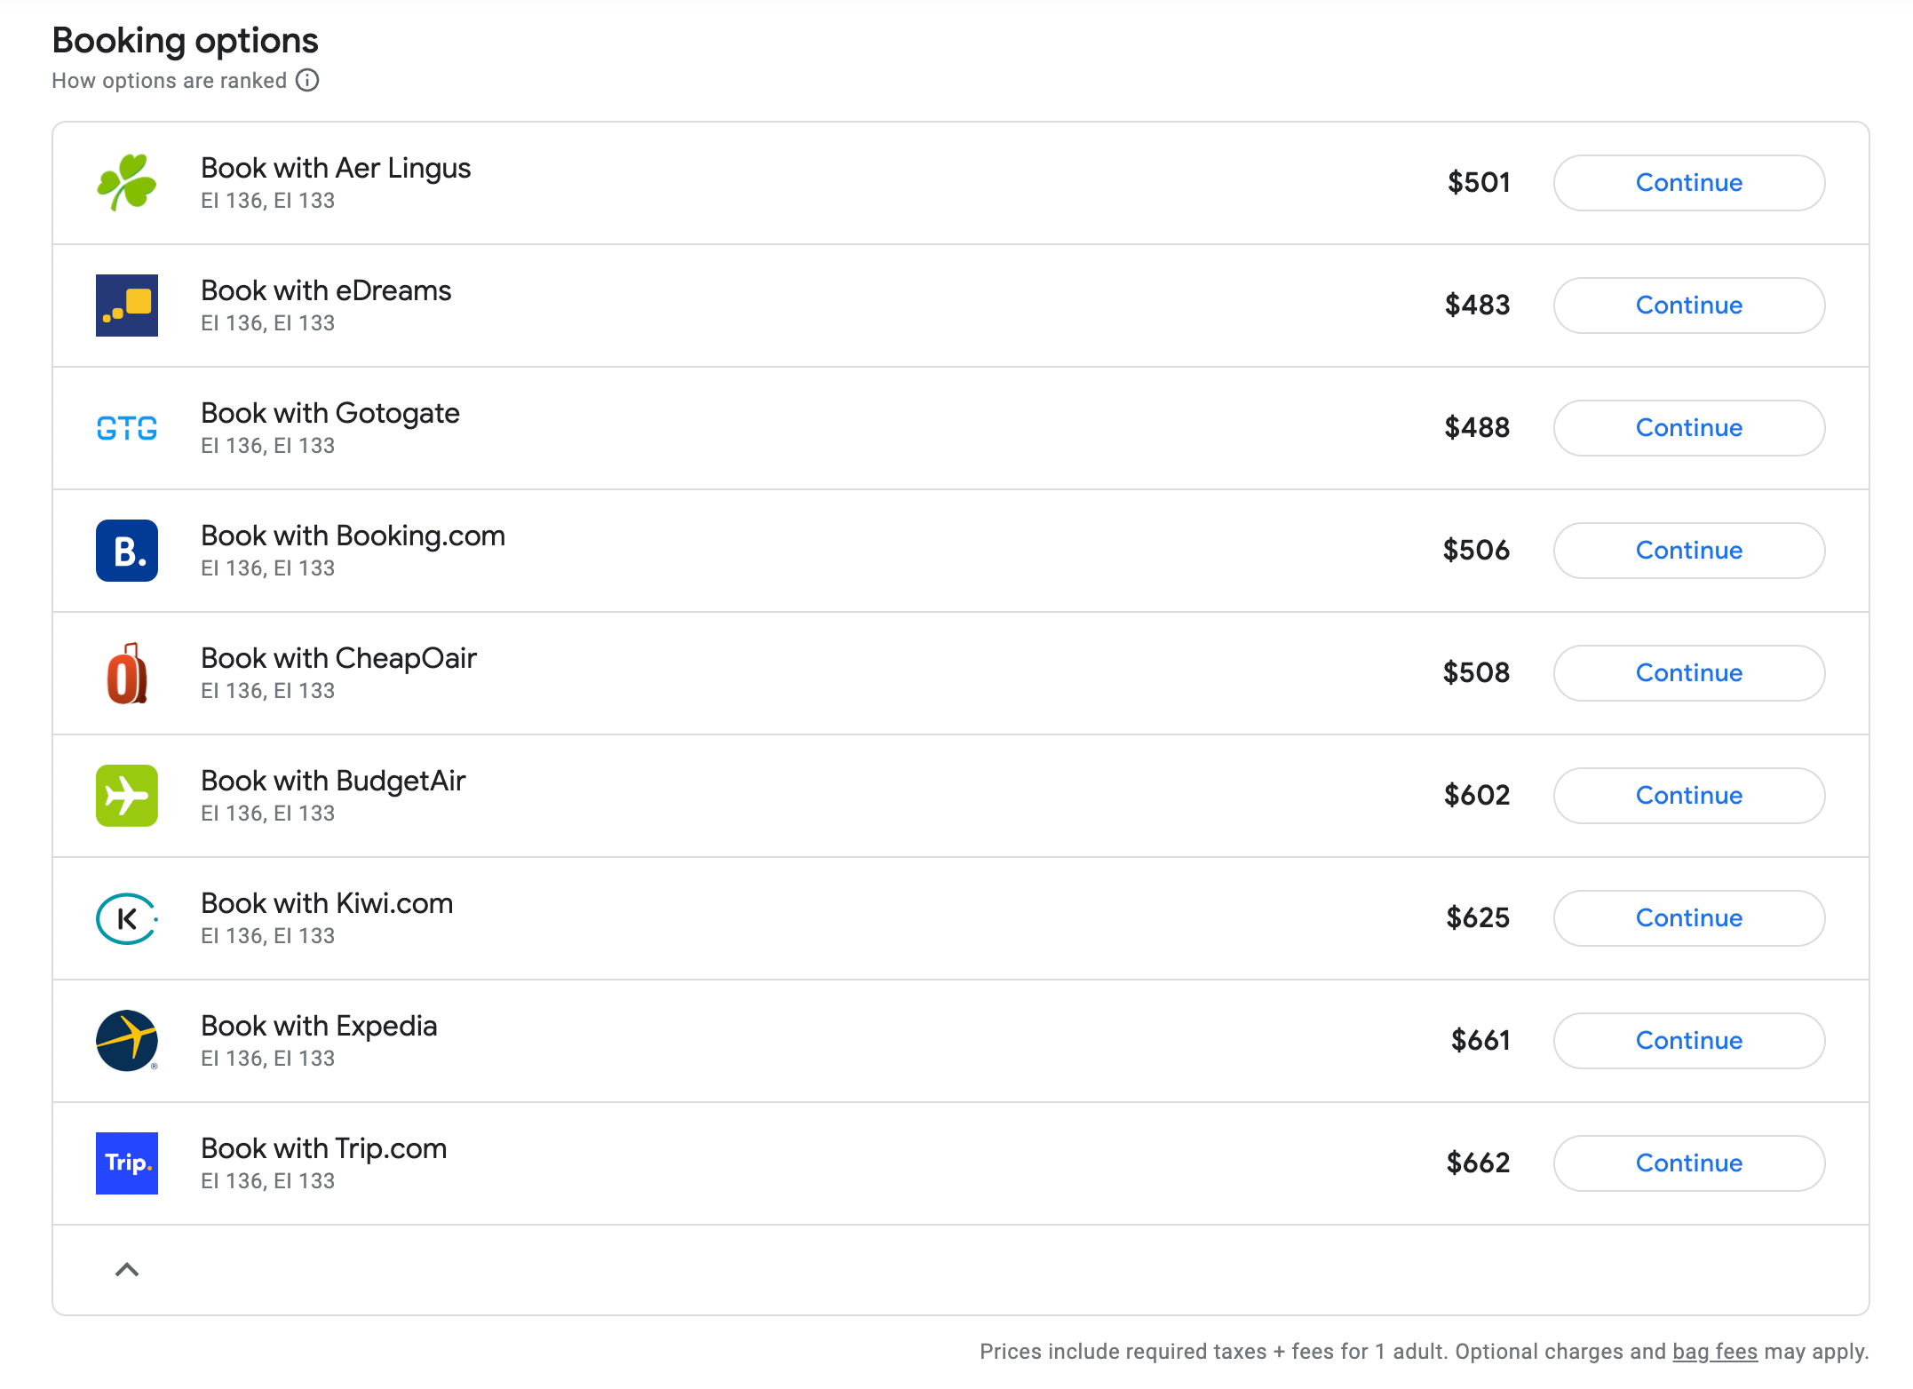Click the Booking.com B. logo
1913x1389 pixels.
pos(127,551)
